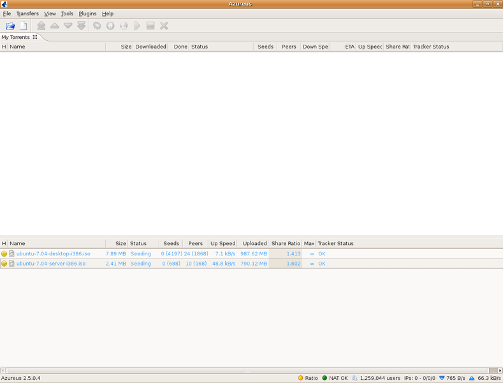Click the health smiley of ubuntu-7.04-desktop-i386.iso
This screenshot has height=383, width=503.
pyautogui.click(x=4, y=253)
